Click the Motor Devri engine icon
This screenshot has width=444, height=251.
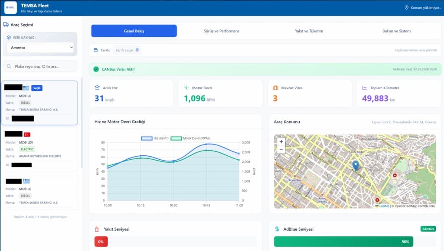[186, 87]
